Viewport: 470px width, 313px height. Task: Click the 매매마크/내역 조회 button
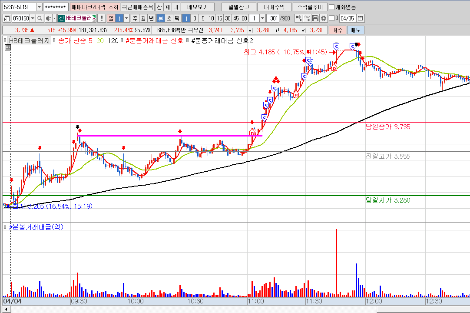pos(95,7)
